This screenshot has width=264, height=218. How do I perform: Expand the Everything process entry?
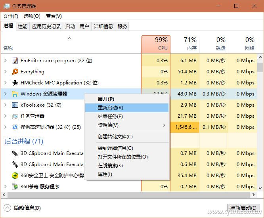[x=5, y=72]
